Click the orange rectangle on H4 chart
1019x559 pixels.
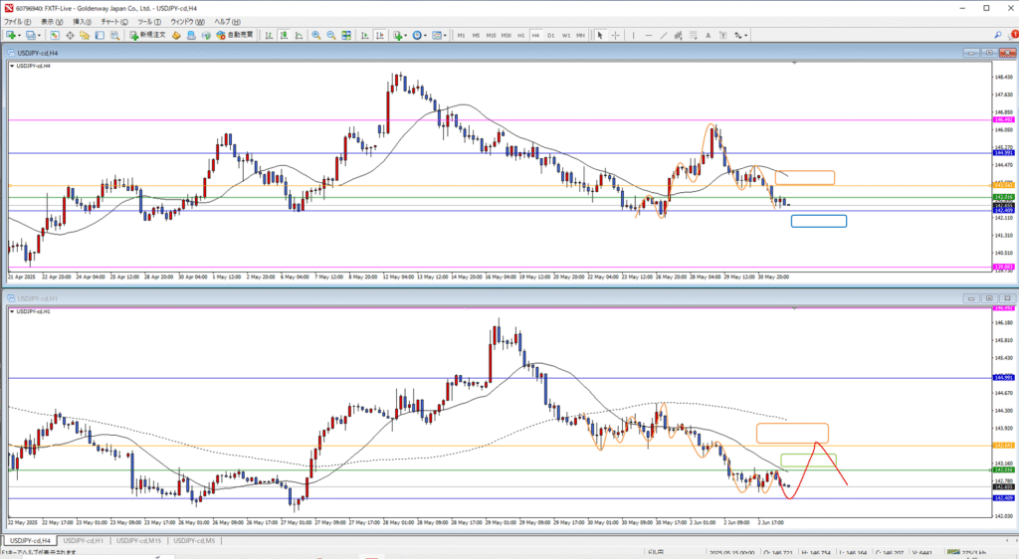(804, 177)
